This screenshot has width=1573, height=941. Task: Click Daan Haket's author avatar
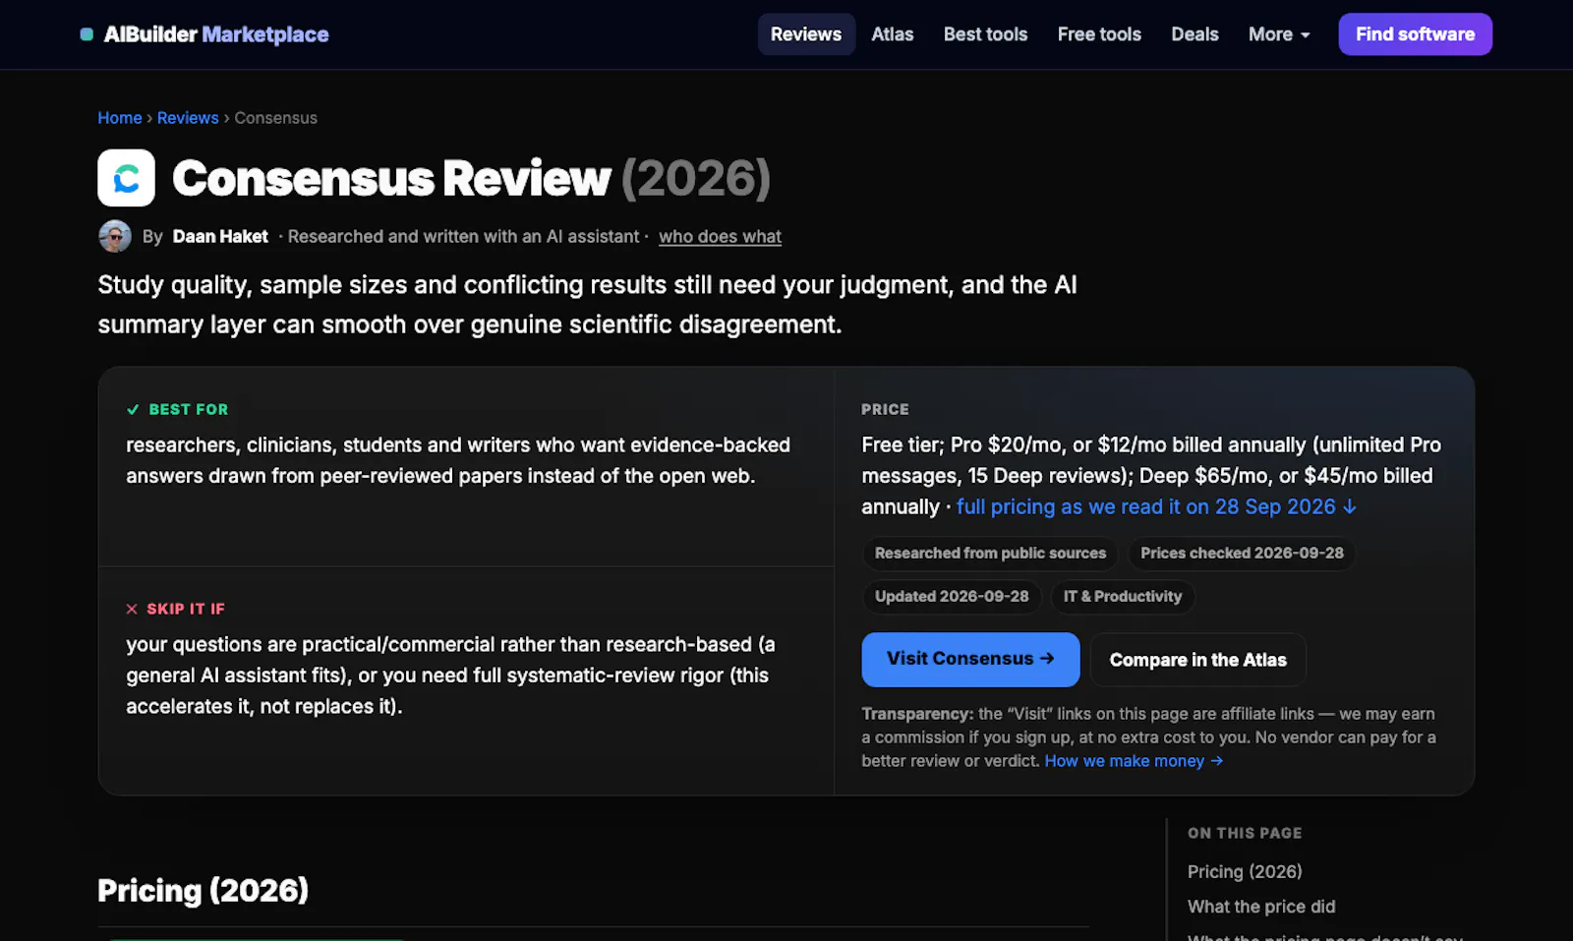[115, 236]
